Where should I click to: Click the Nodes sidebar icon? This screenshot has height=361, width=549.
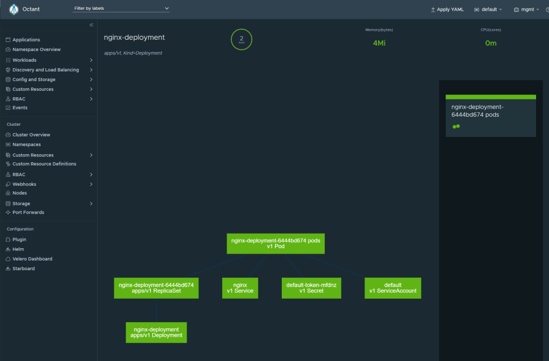pyautogui.click(x=8, y=193)
